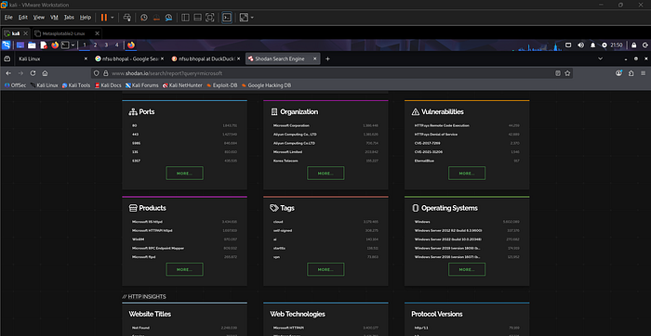Open the VMware Help menu

[86, 18]
